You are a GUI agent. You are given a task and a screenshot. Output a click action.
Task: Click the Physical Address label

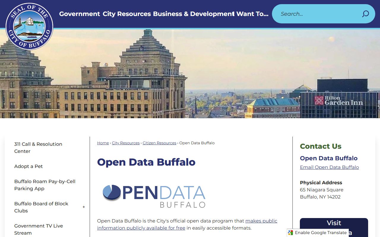[x=321, y=182]
